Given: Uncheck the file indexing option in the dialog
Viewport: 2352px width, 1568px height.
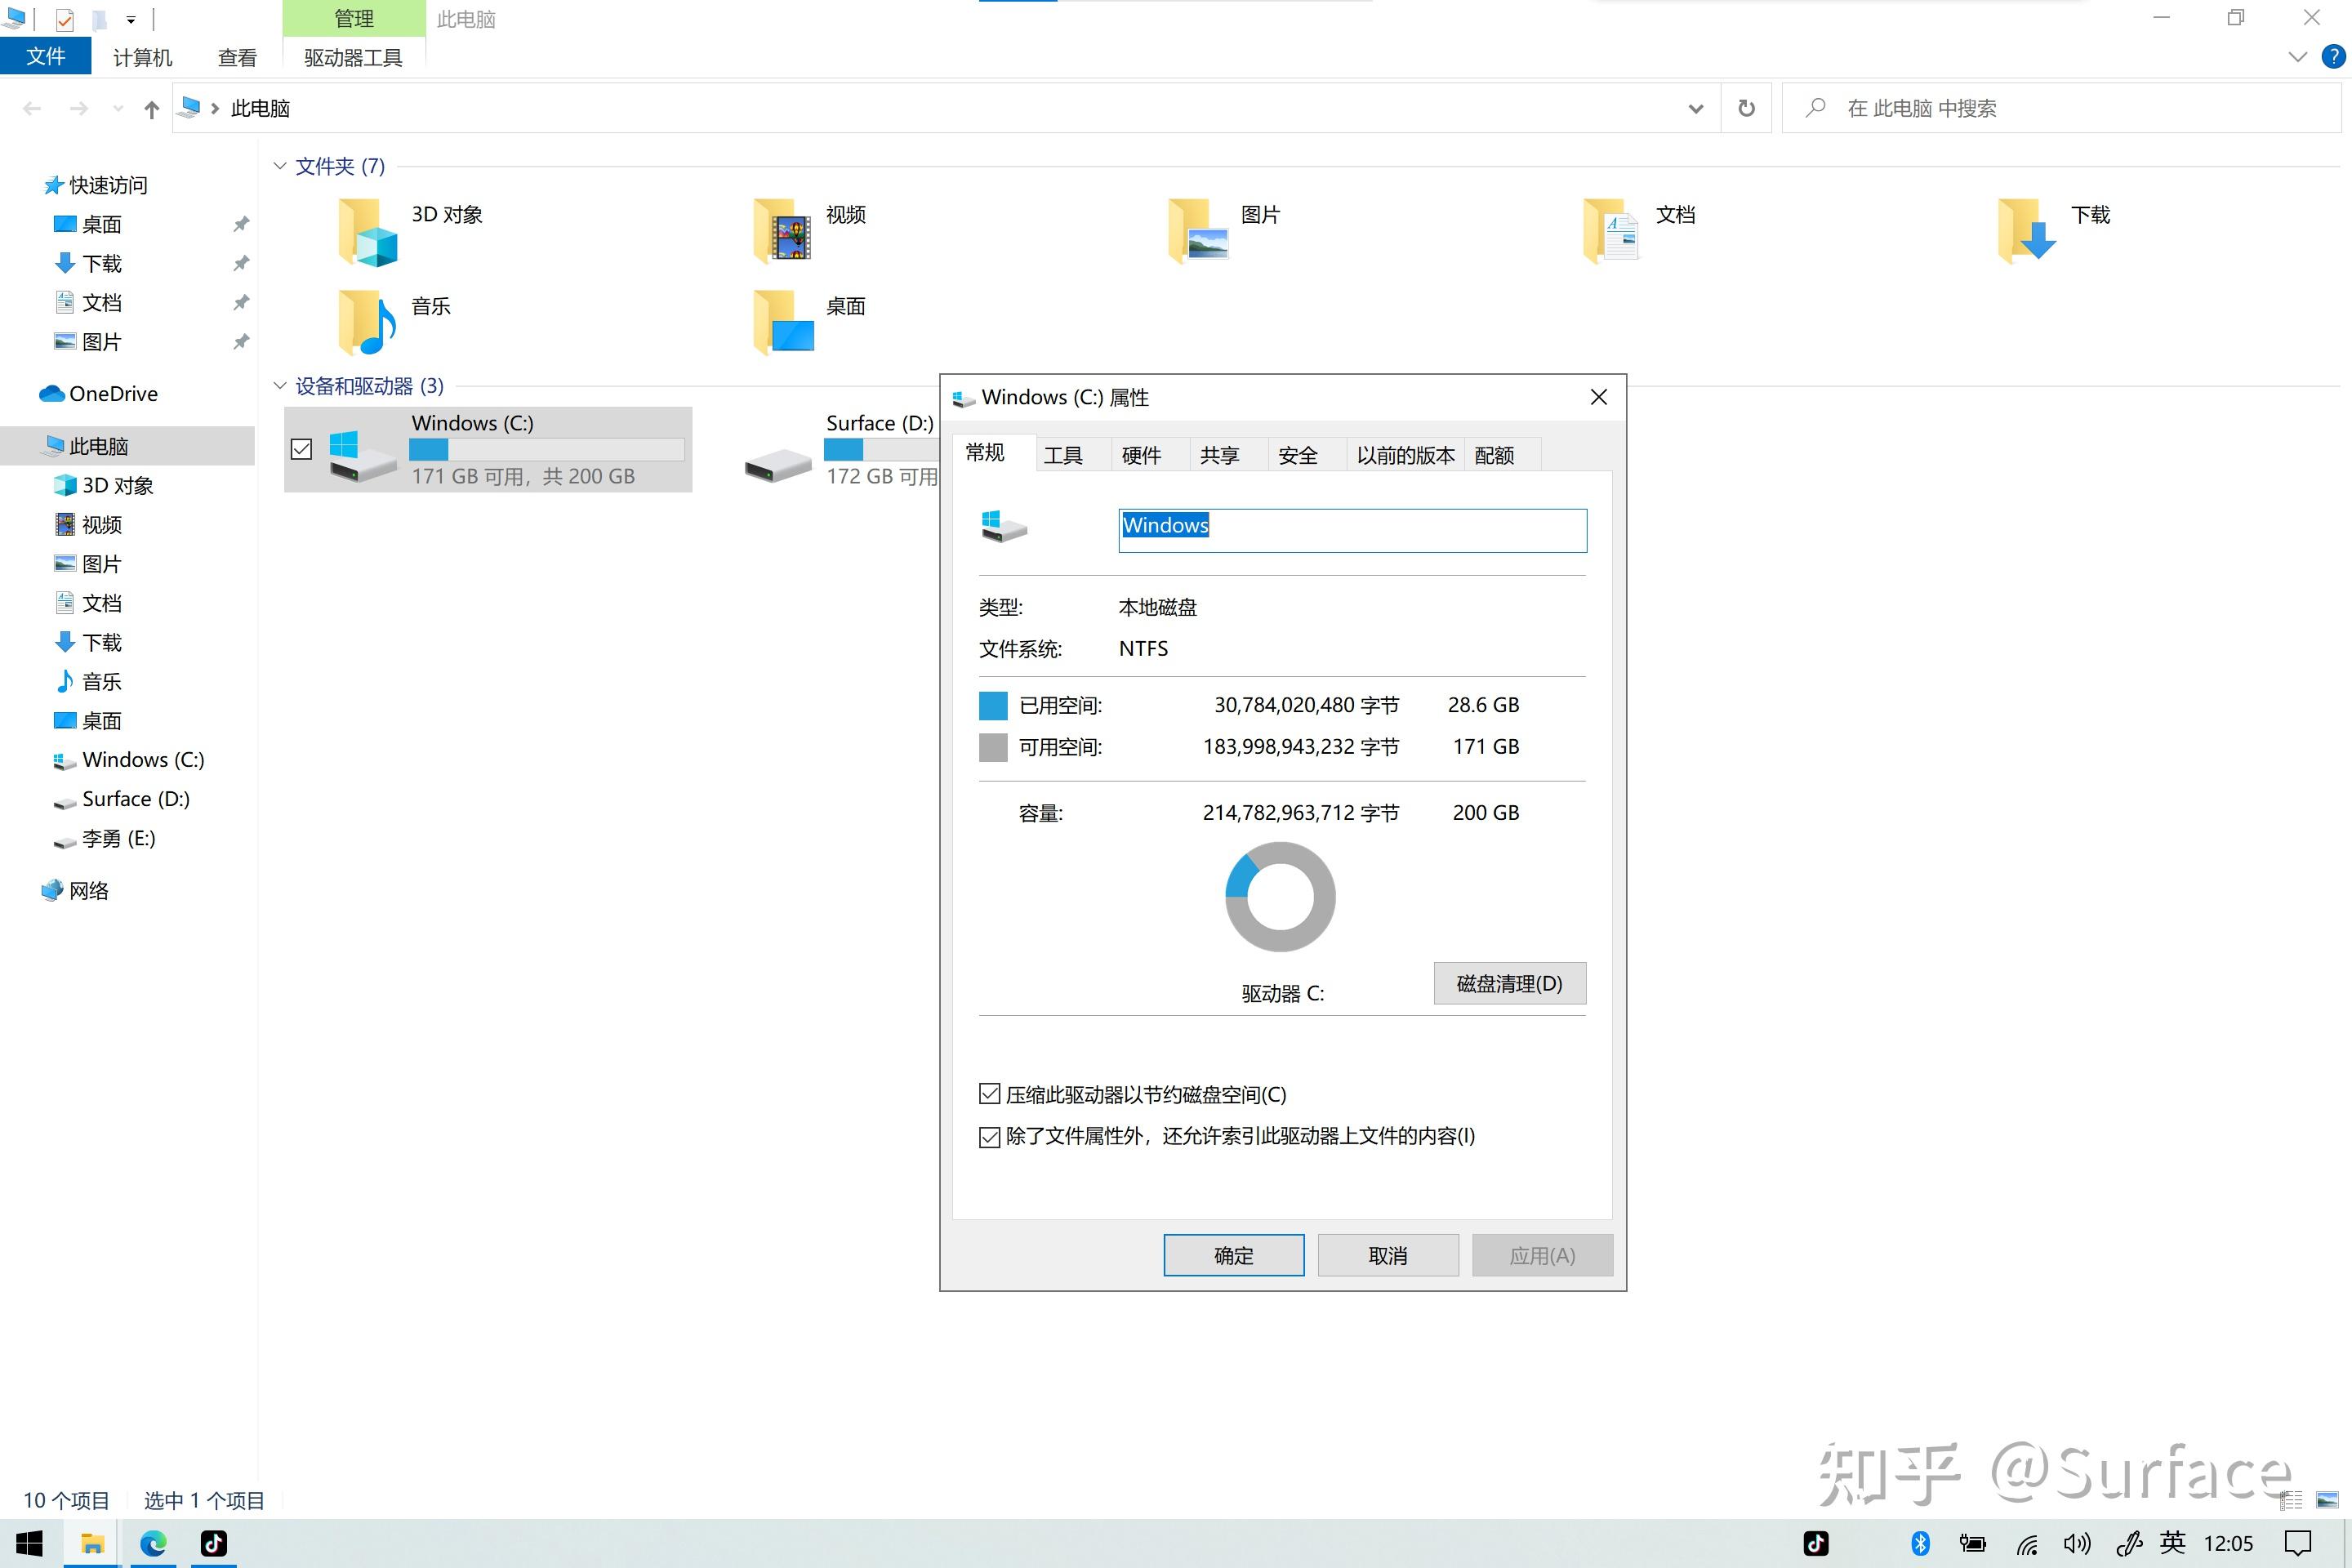Looking at the screenshot, I should (x=989, y=1137).
